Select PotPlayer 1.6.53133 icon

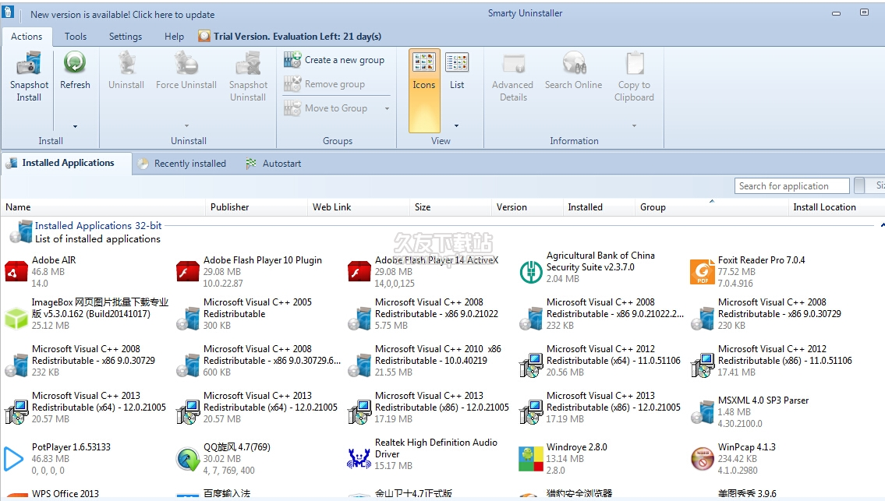[x=13, y=459]
